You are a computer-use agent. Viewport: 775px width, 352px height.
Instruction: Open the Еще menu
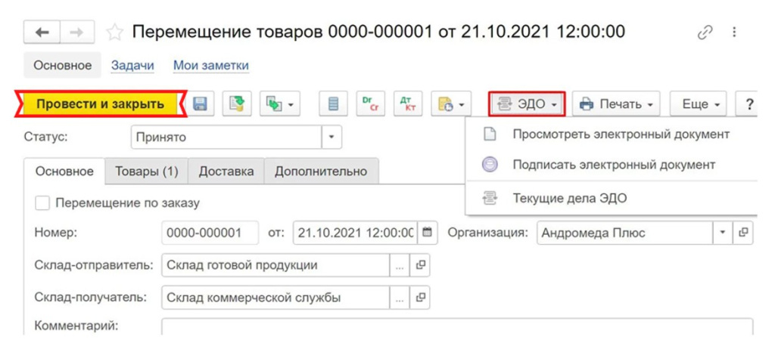698,104
